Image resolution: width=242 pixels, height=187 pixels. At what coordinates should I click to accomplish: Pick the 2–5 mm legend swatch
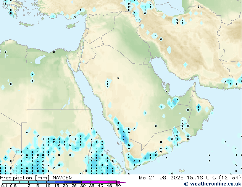33,182
